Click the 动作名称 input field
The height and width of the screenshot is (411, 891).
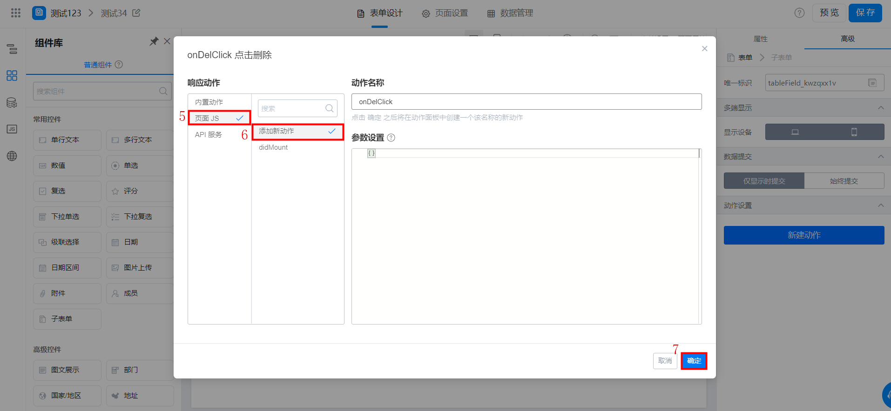pos(526,102)
